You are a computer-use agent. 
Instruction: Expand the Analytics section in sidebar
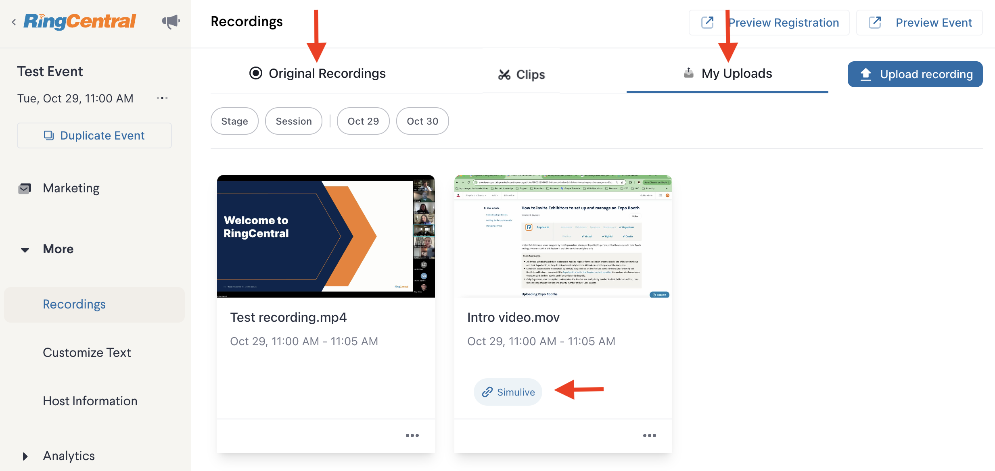[x=25, y=456]
